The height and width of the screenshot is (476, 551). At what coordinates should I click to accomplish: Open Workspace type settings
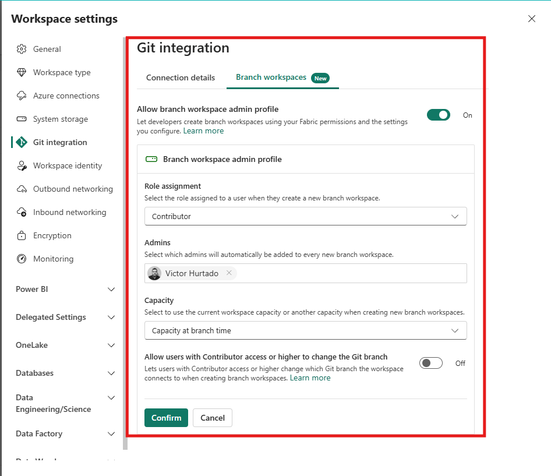coord(62,72)
